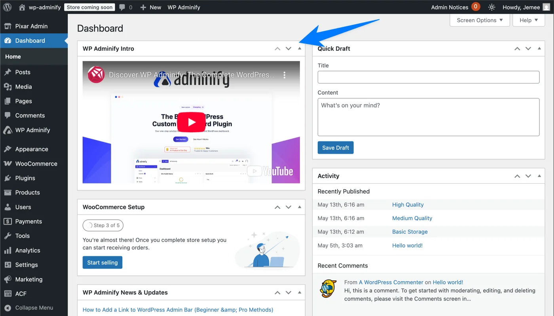The image size is (554, 316).
Task: Click the Save Draft button
Action: click(336, 148)
